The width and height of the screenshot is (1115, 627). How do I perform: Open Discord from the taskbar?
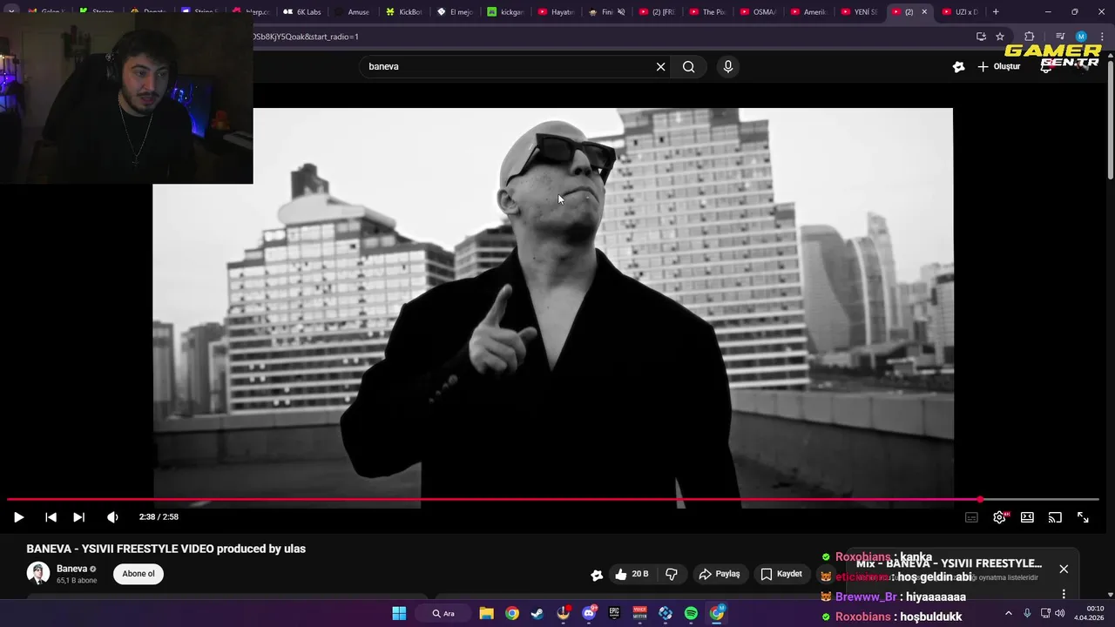point(589,614)
